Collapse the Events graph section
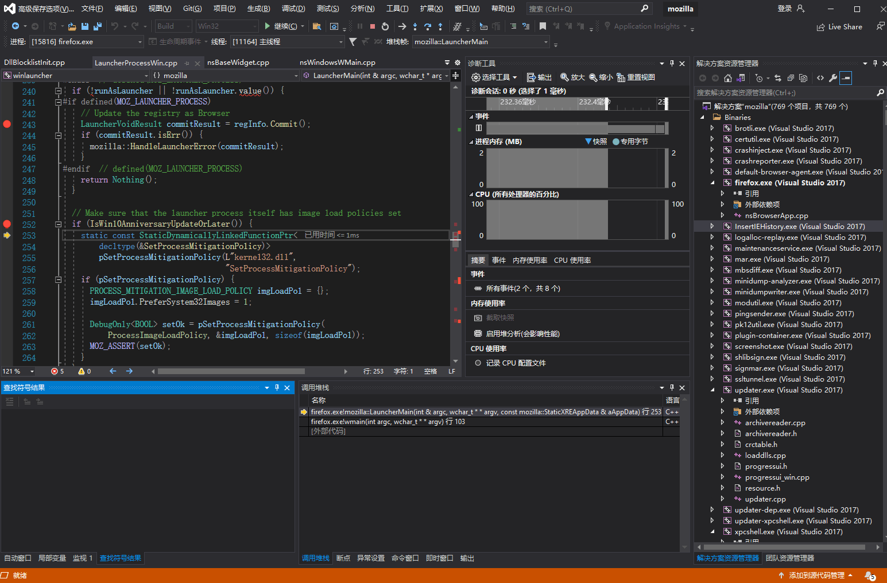Screen dimensions: 887x583 coord(471,116)
